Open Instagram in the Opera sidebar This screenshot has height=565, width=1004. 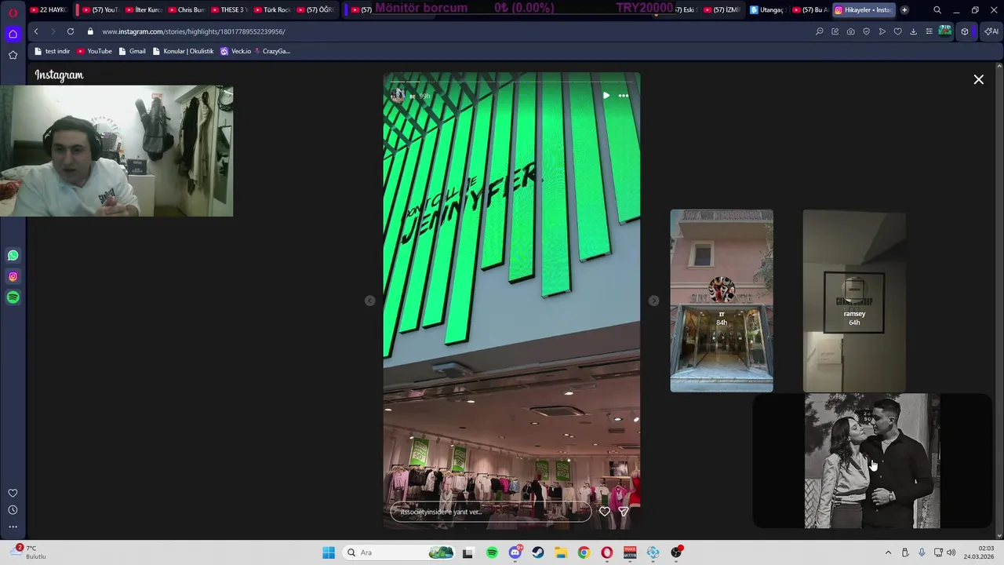click(x=13, y=276)
